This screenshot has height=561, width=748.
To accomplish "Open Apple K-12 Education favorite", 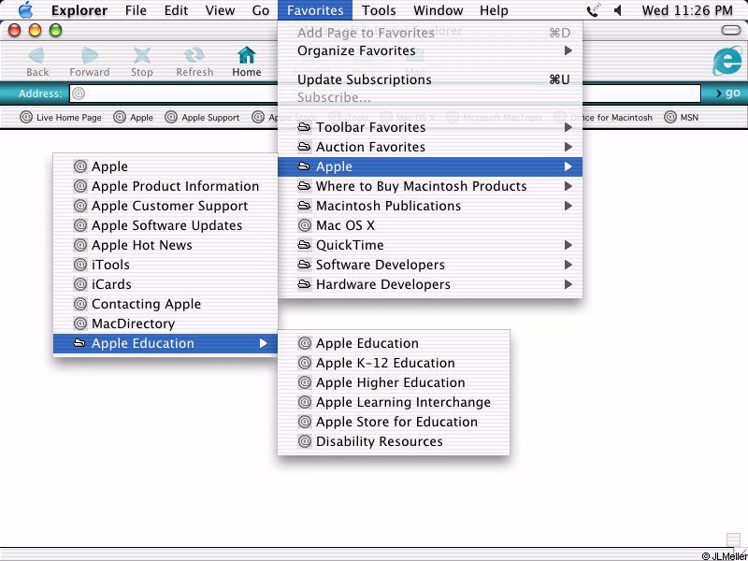I will tap(394, 363).
